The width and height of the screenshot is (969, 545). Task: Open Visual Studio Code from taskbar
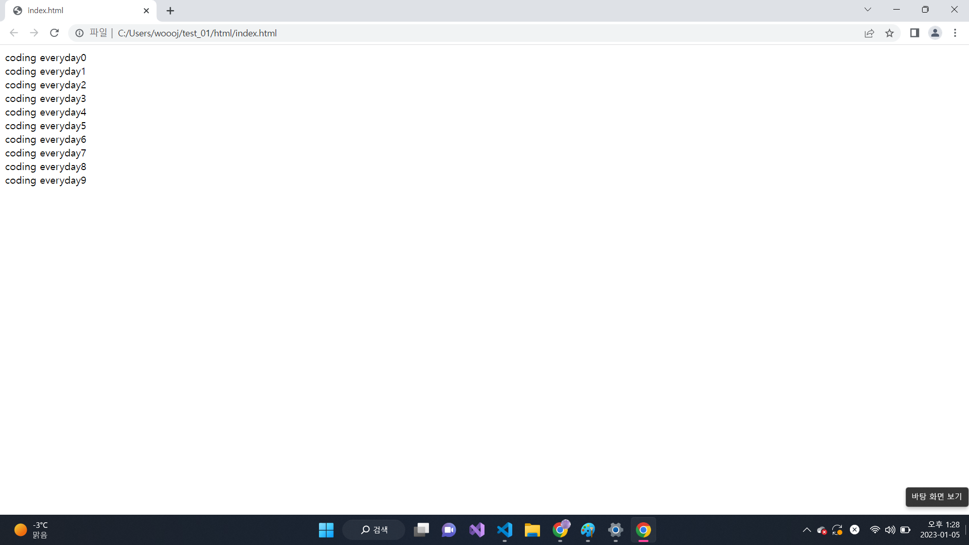504,530
